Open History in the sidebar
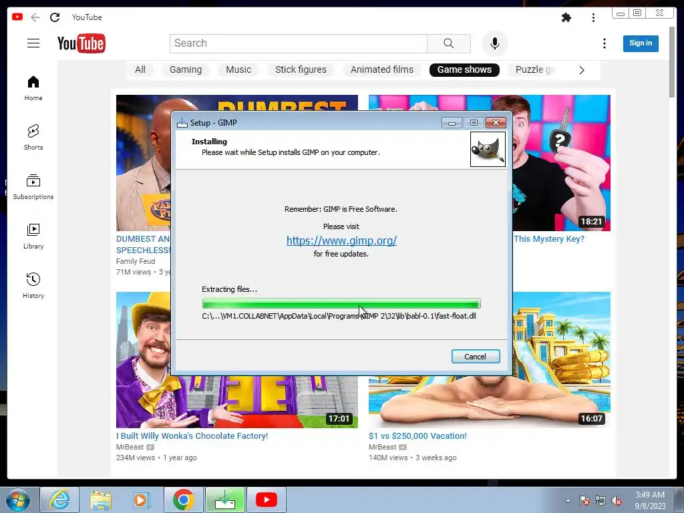Image resolution: width=684 pixels, height=513 pixels. [x=33, y=286]
